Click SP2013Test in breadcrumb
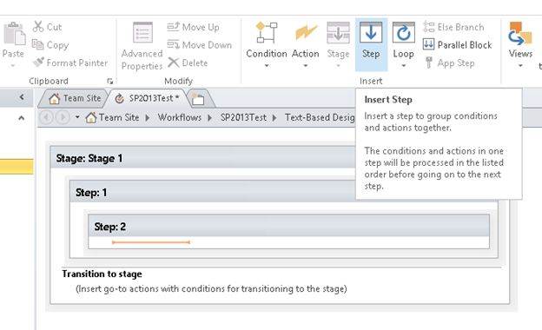The image size is (542, 330). 244,117
